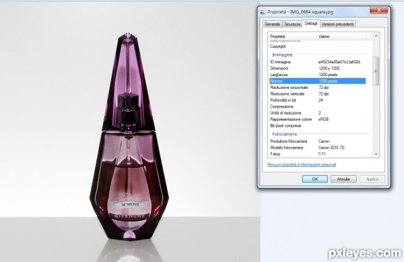Select the ID immagine property row
This screenshot has height=262, width=404.
(317, 62)
